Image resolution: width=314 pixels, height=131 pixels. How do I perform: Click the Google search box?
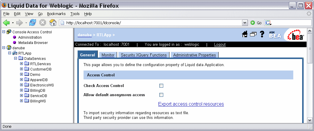[288, 23]
